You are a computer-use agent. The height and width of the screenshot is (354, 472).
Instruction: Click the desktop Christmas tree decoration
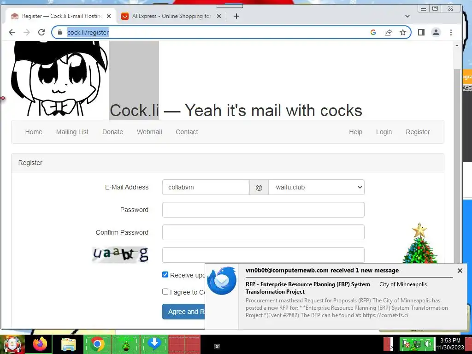pos(419,243)
